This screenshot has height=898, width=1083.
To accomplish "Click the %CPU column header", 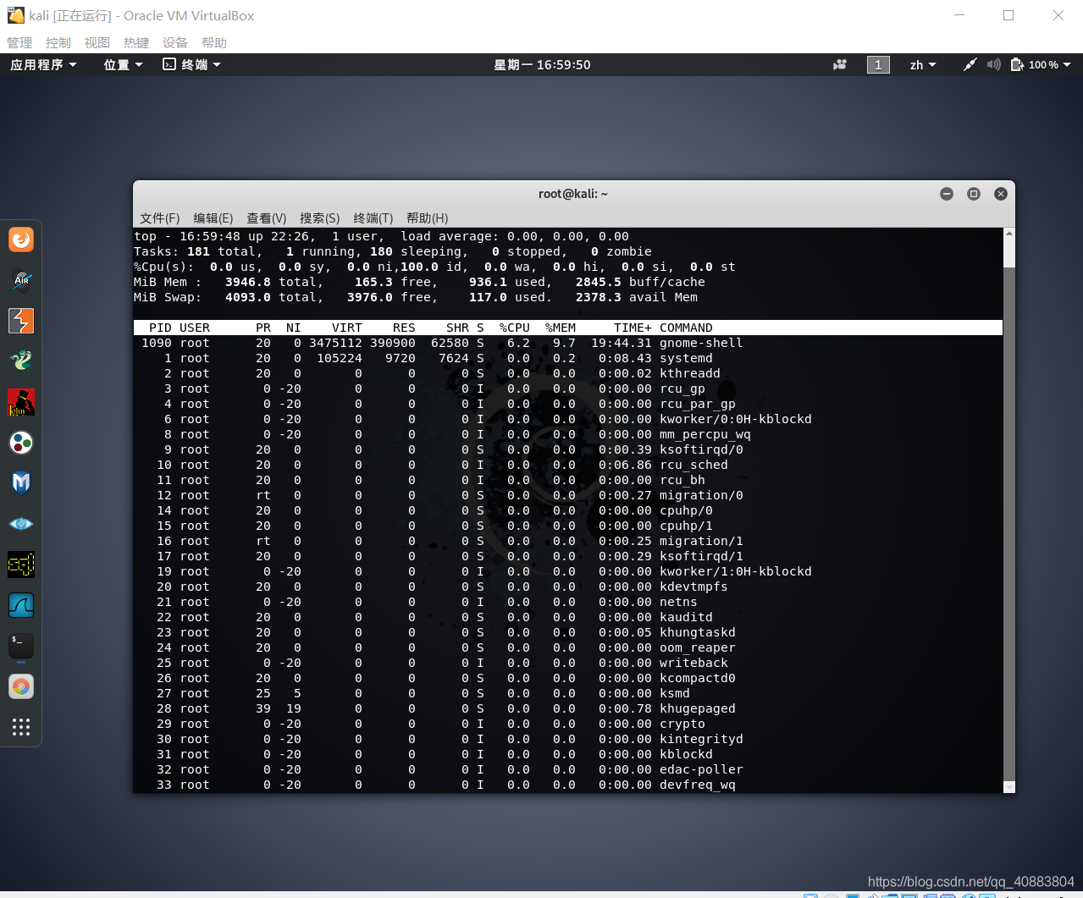I will tap(514, 328).
